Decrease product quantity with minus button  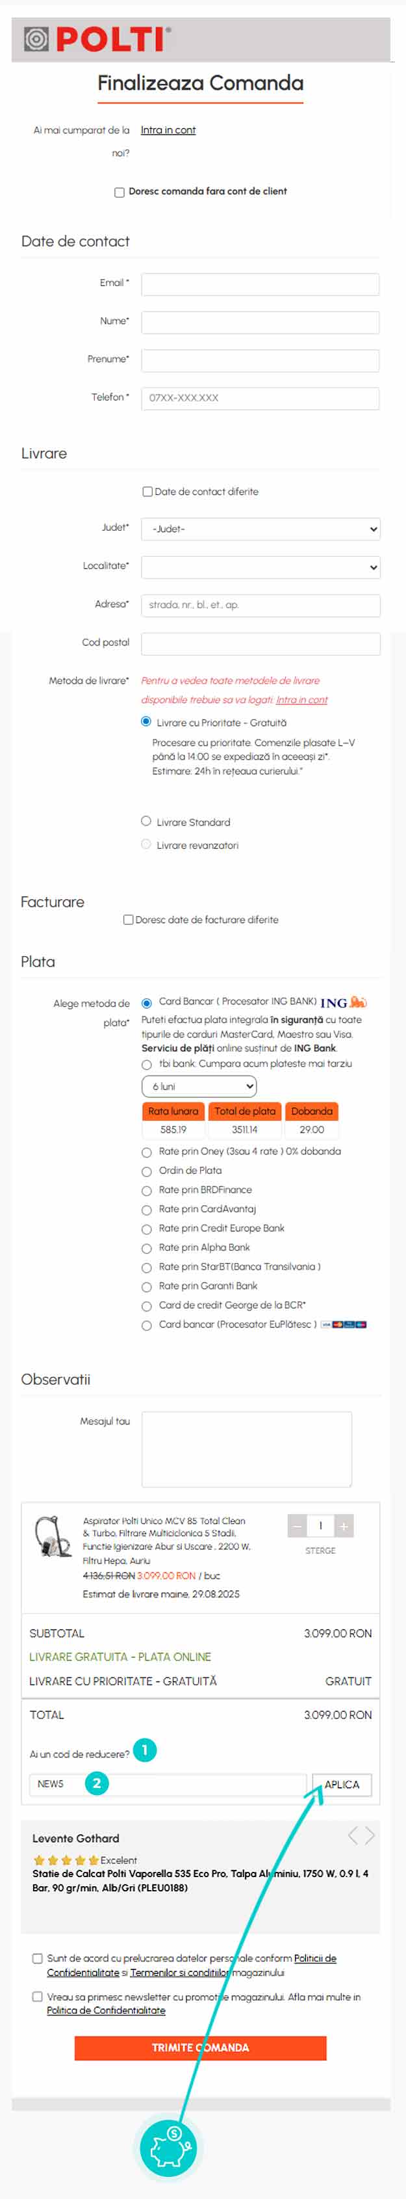[297, 1525]
